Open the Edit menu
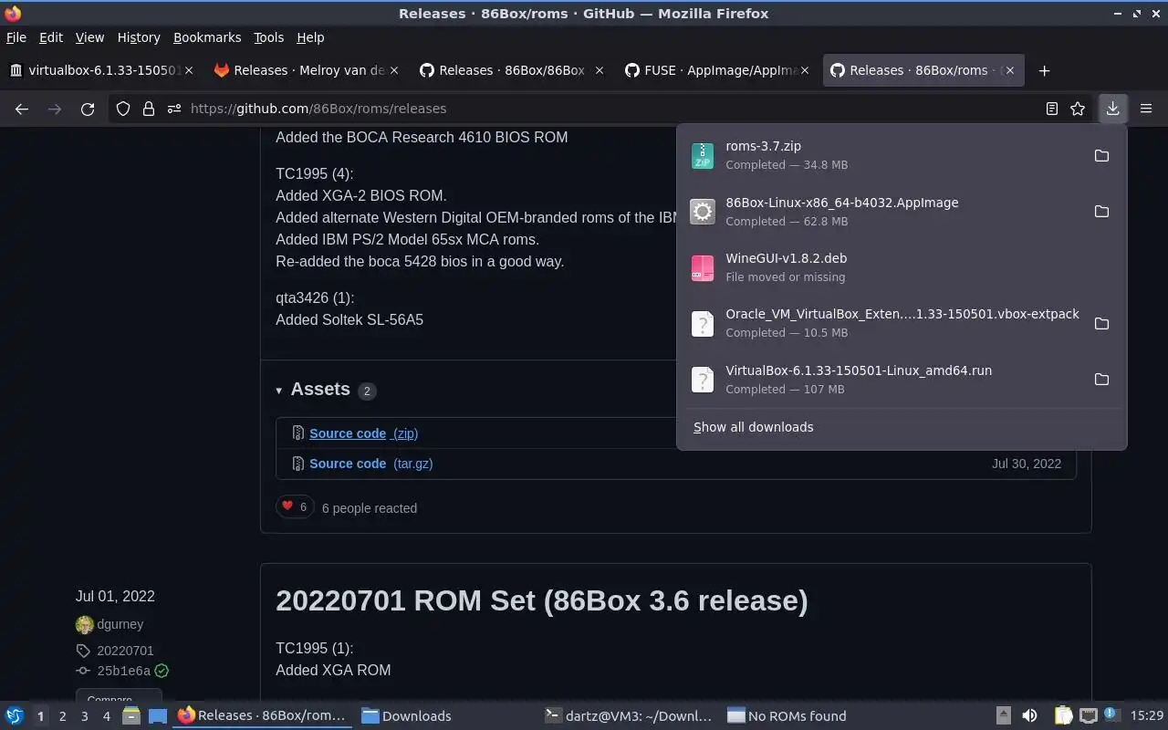 click(x=51, y=37)
